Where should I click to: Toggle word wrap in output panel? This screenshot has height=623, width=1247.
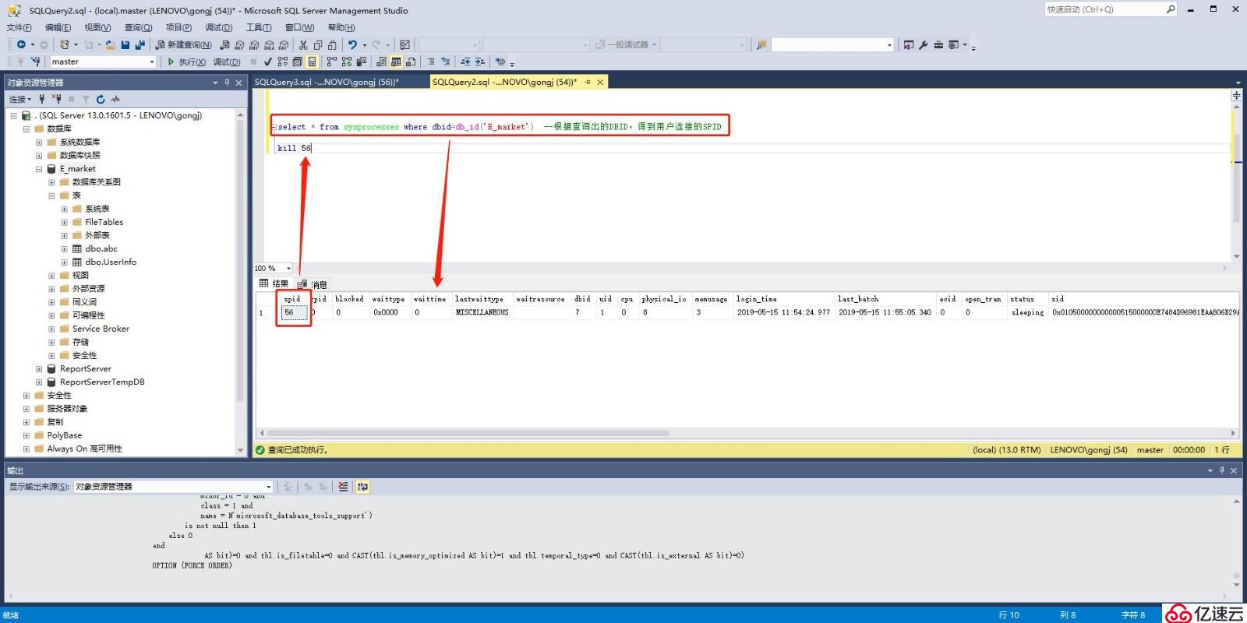coord(362,487)
